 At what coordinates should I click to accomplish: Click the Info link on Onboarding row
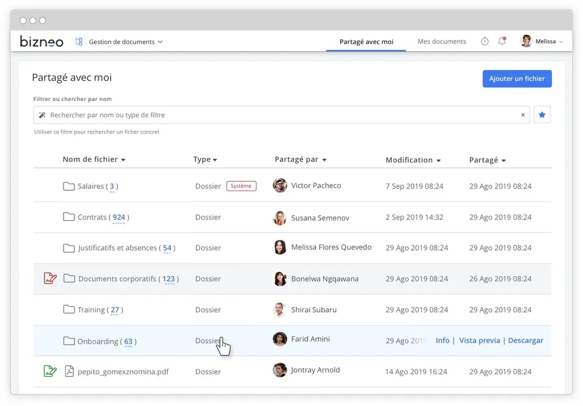[x=442, y=341]
